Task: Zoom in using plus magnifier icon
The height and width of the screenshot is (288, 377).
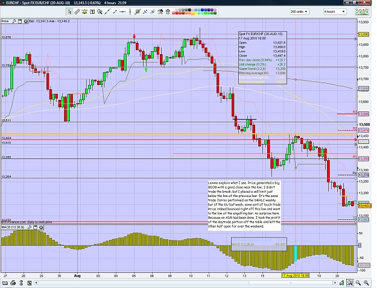Action: tap(366, 283)
